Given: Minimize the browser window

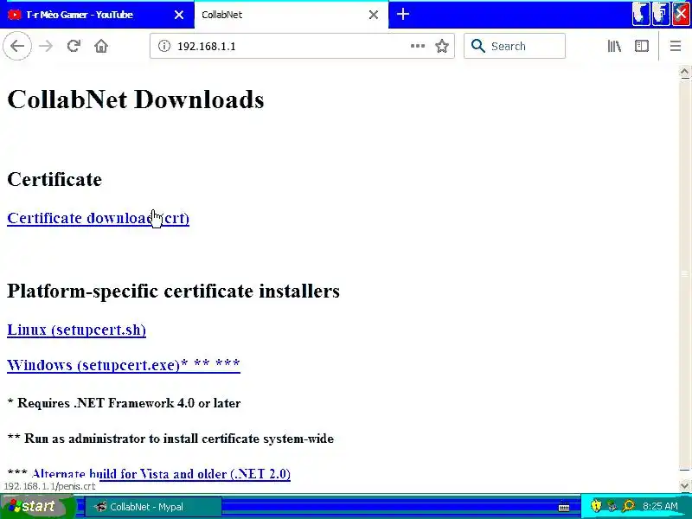Looking at the screenshot, I should (x=641, y=14).
